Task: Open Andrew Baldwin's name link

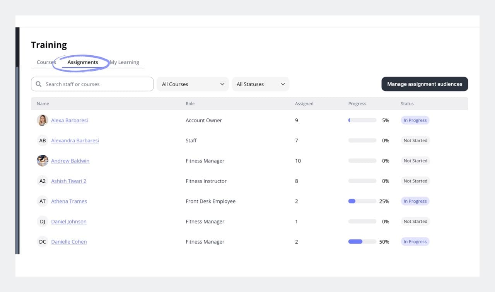Action: coord(70,161)
